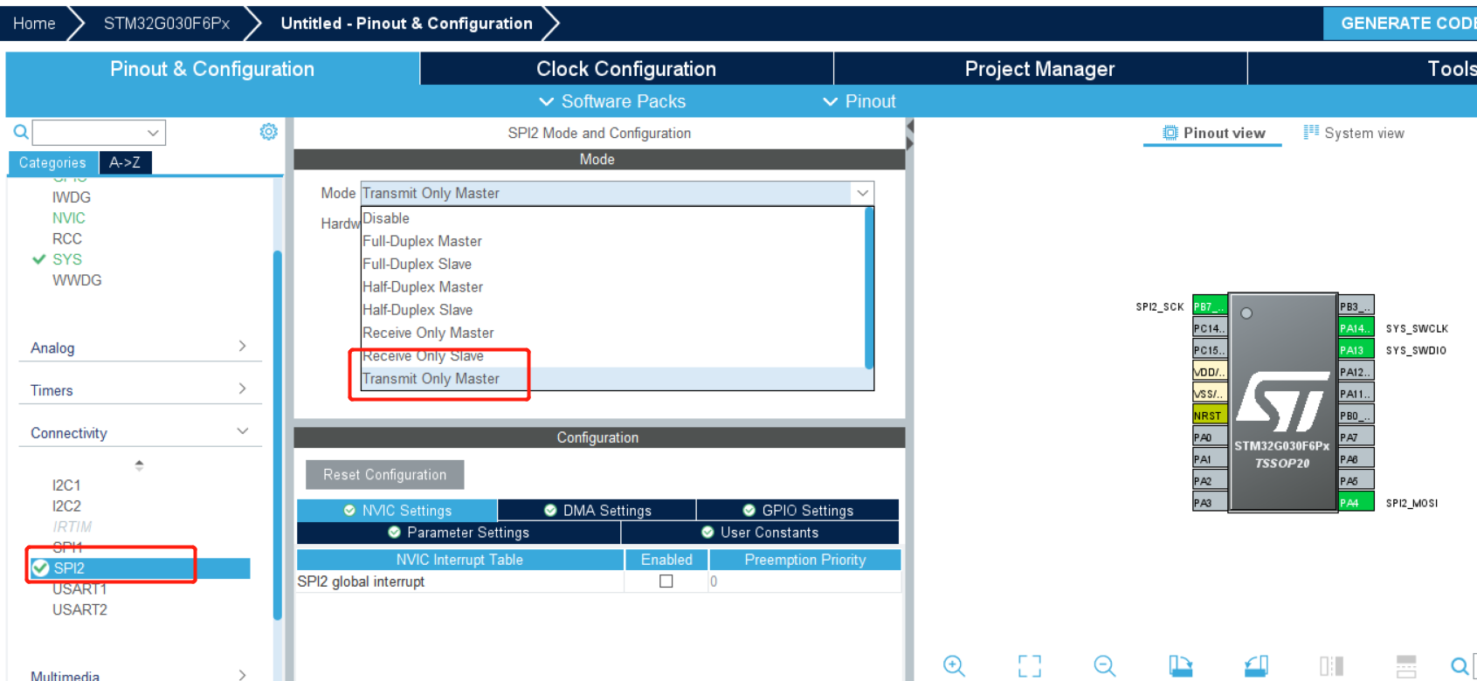Select the NRST pin on chip
Screen dimensions: 1477x681
pyautogui.click(x=1210, y=416)
